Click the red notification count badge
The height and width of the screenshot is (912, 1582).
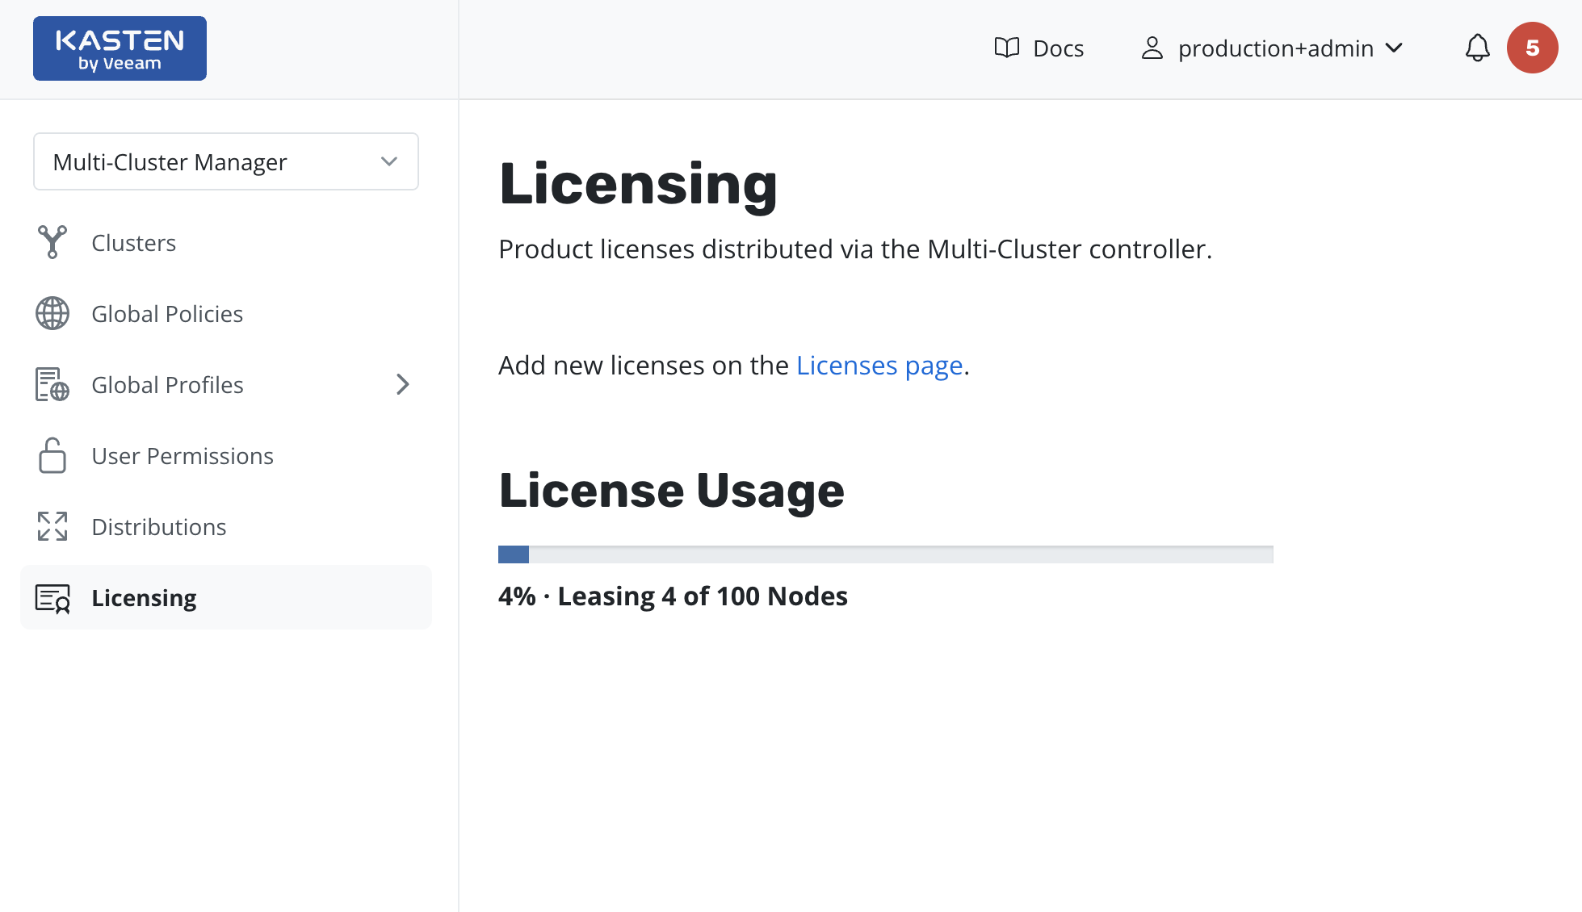[1532, 48]
